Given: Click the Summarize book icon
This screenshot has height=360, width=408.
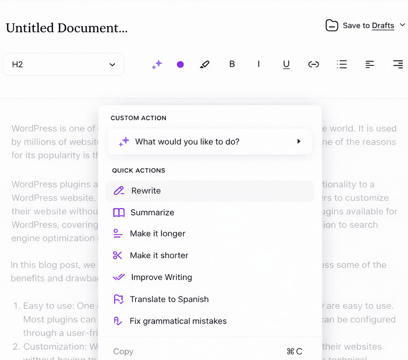Looking at the screenshot, I should click(x=119, y=212).
